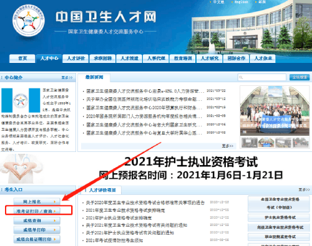This screenshot has width=312, height=246.
Task: Click the 成绩单打印 button
Action: 37,230
